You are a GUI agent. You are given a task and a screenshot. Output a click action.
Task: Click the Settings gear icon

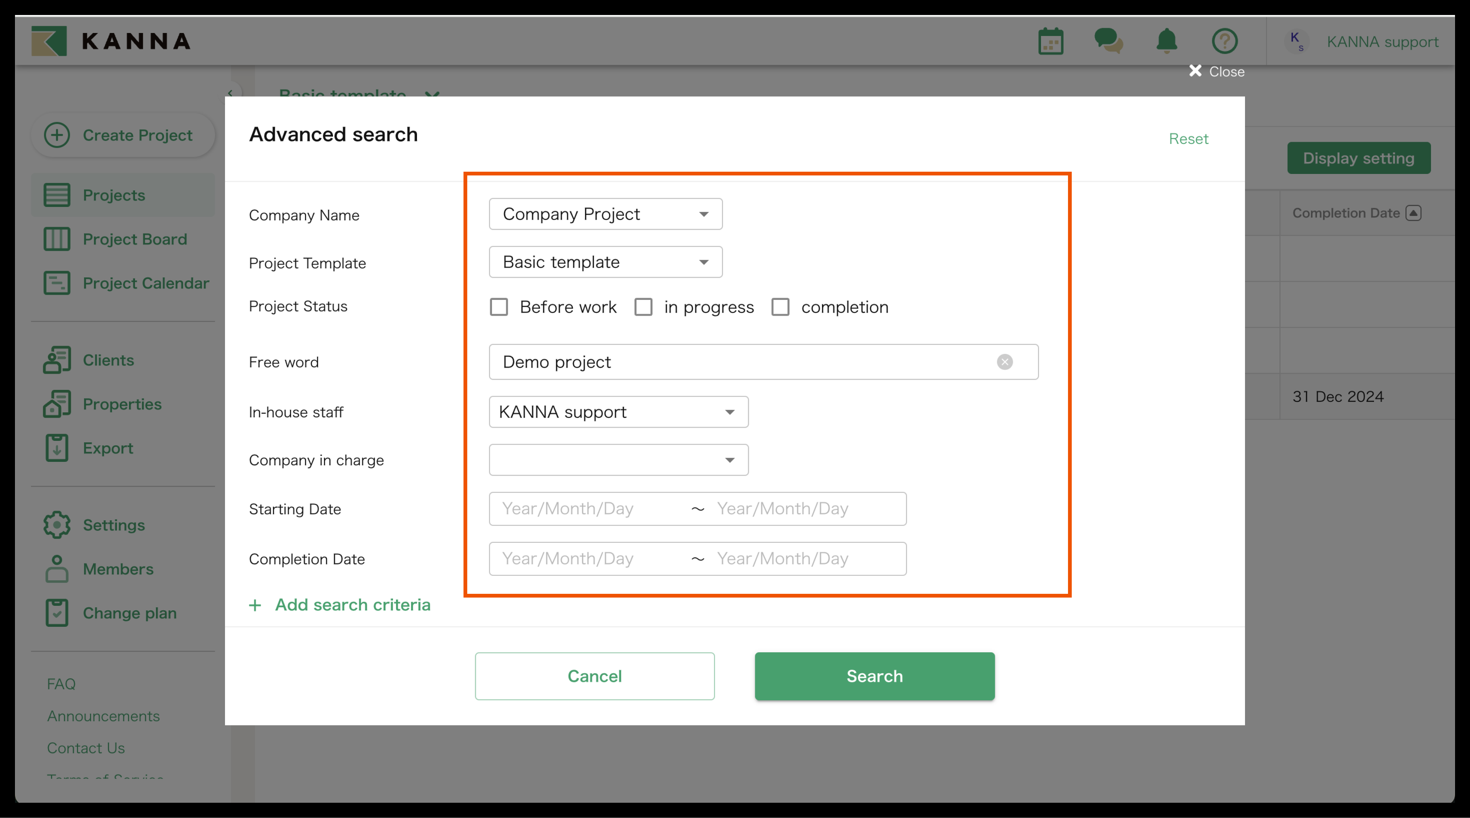[57, 525]
